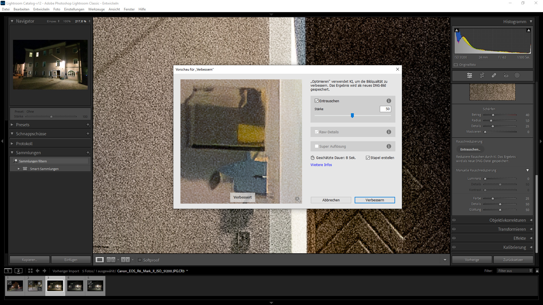Open the Entwickeln menu
The image size is (543, 305).
(x=41, y=9)
